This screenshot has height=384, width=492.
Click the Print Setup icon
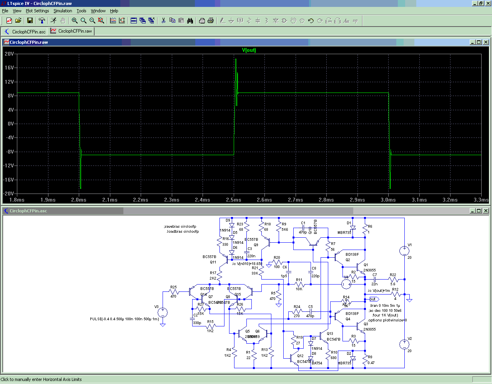(x=202, y=21)
